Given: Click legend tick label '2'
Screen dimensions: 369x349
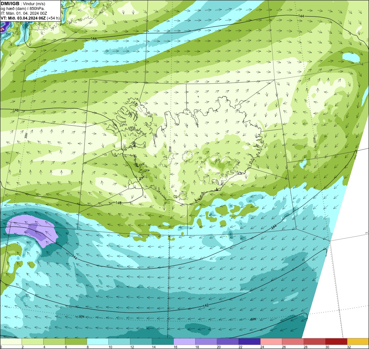Looking at the screenshot, I should pyautogui.click(x=23, y=347).
